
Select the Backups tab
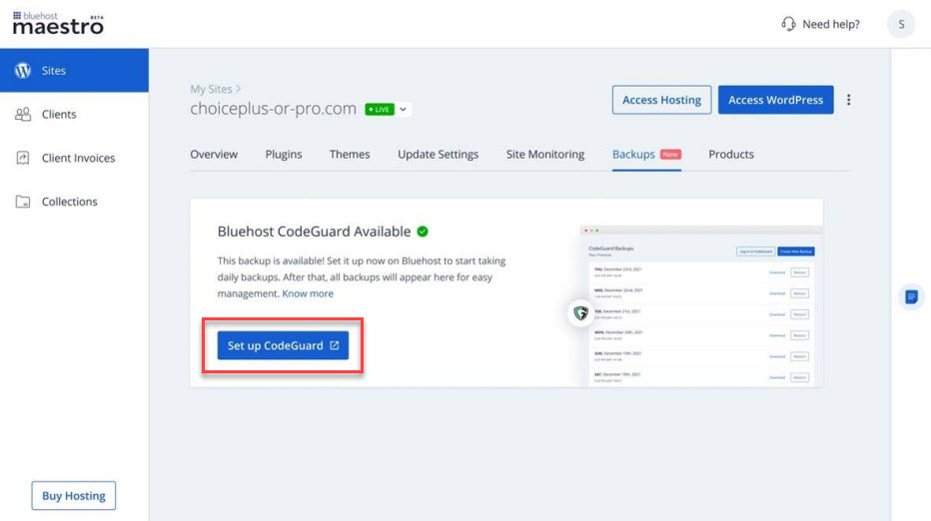633,155
